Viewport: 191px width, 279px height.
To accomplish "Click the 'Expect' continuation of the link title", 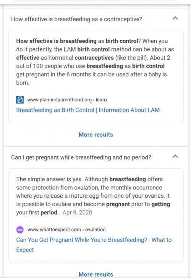I will (x=25, y=250).
